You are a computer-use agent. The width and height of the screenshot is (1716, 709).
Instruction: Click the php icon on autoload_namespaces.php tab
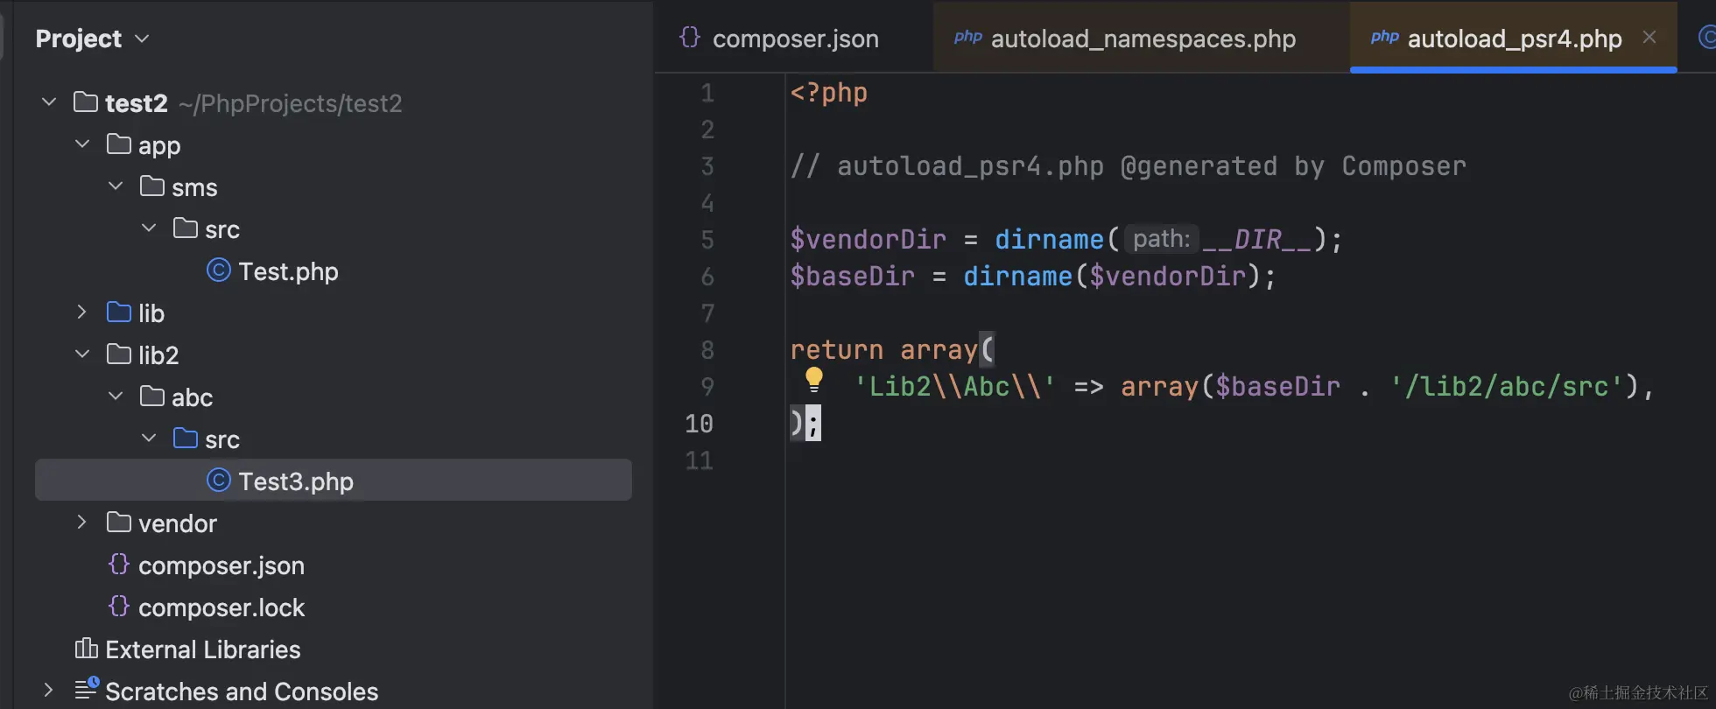pos(968,37)
